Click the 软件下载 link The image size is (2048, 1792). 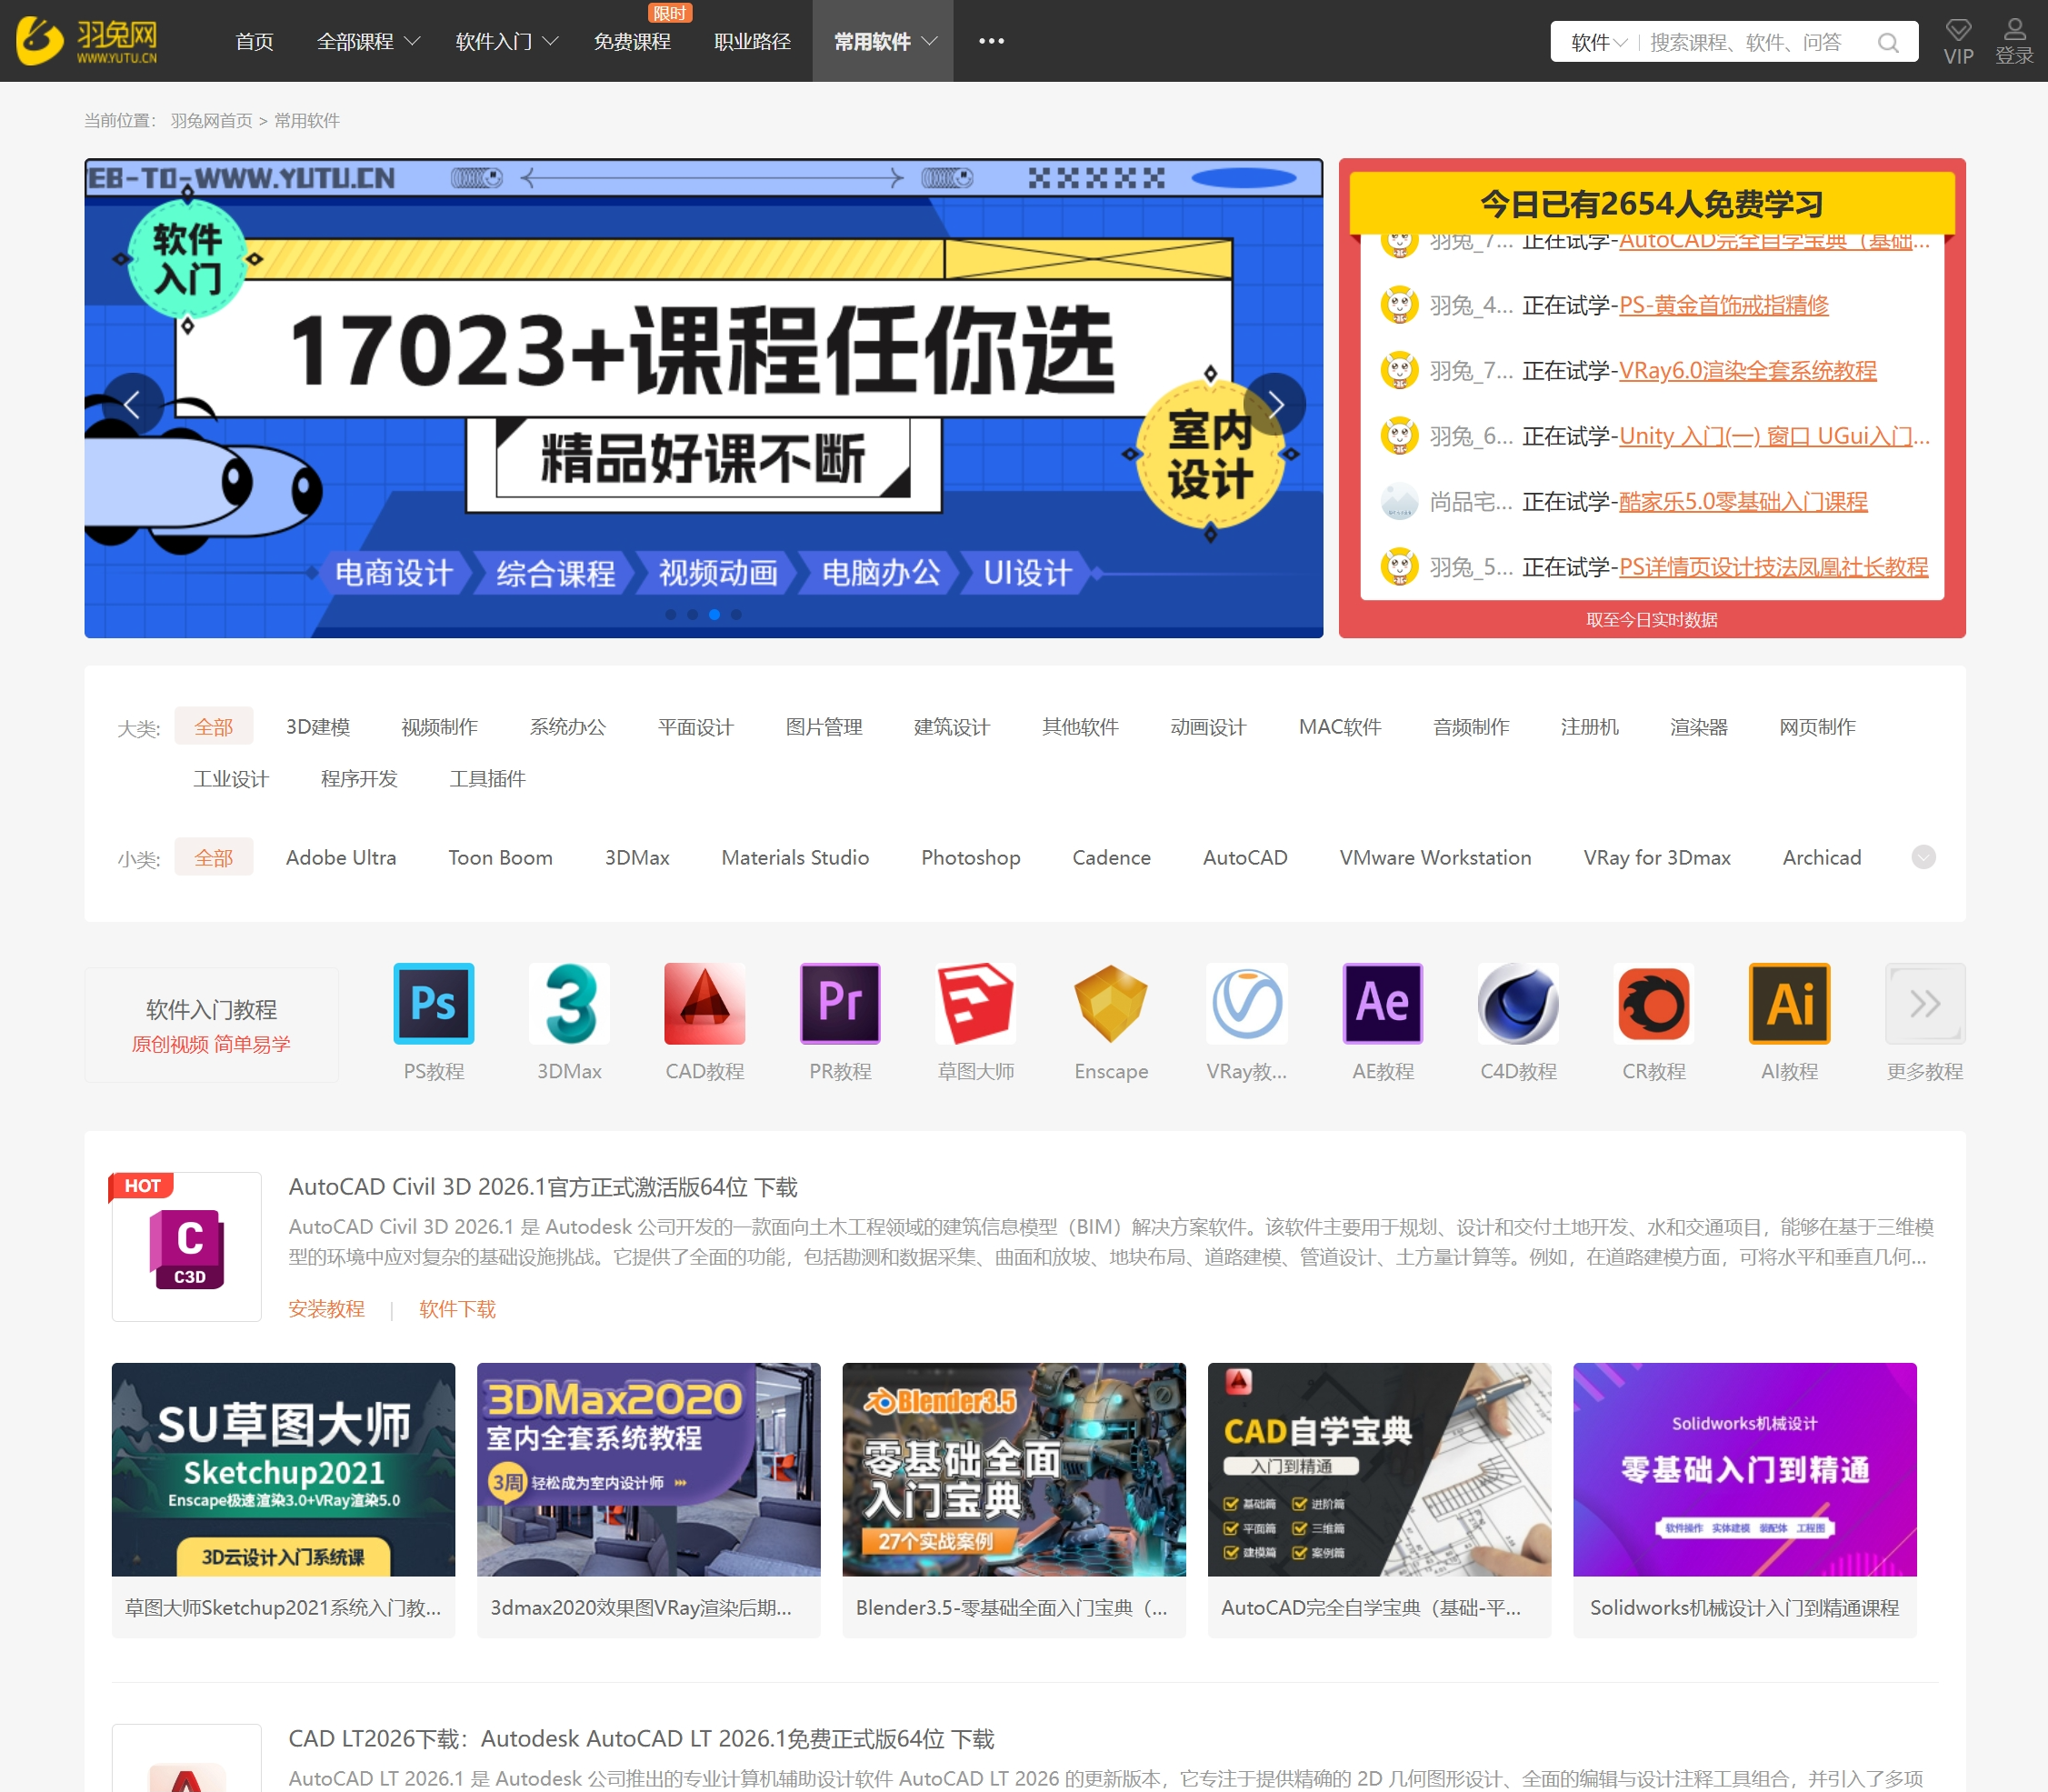[x=457, y=1309]
